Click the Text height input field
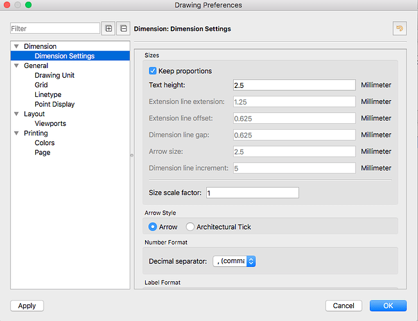 [x=293, y=85]
